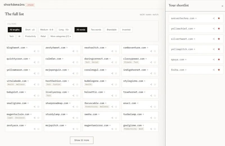Share hostfashion.com card
The width and height of the screenshot is (225, 146).
[73, 85]
